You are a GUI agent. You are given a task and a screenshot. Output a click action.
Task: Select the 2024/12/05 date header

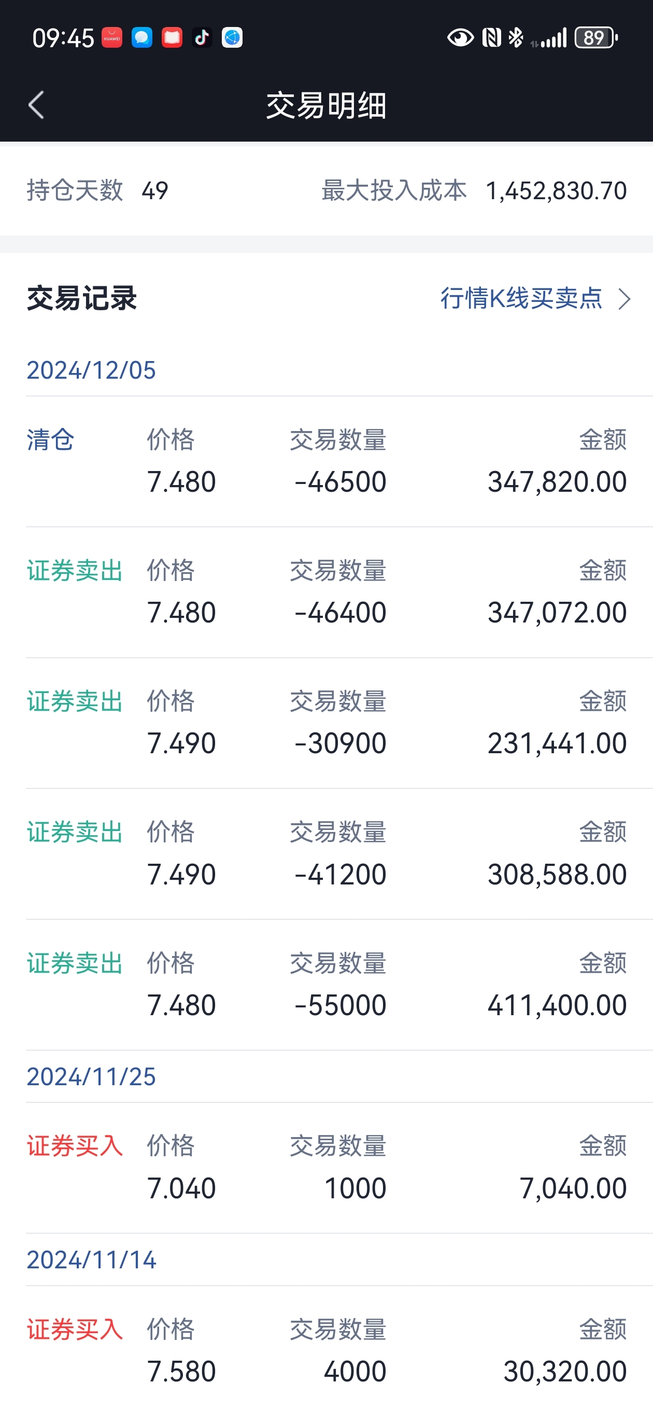pos(91,370)
